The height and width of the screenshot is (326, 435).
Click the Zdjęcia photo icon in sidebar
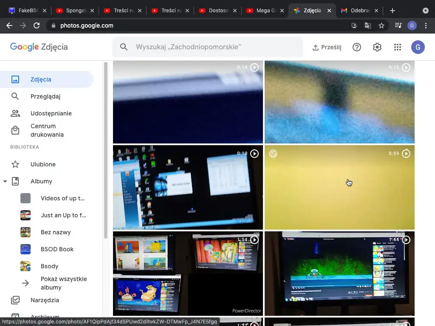(x=15, y=79)
